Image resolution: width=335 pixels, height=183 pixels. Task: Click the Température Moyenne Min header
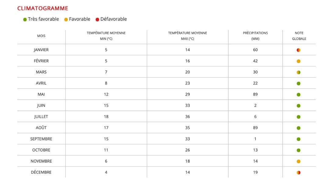106,36
